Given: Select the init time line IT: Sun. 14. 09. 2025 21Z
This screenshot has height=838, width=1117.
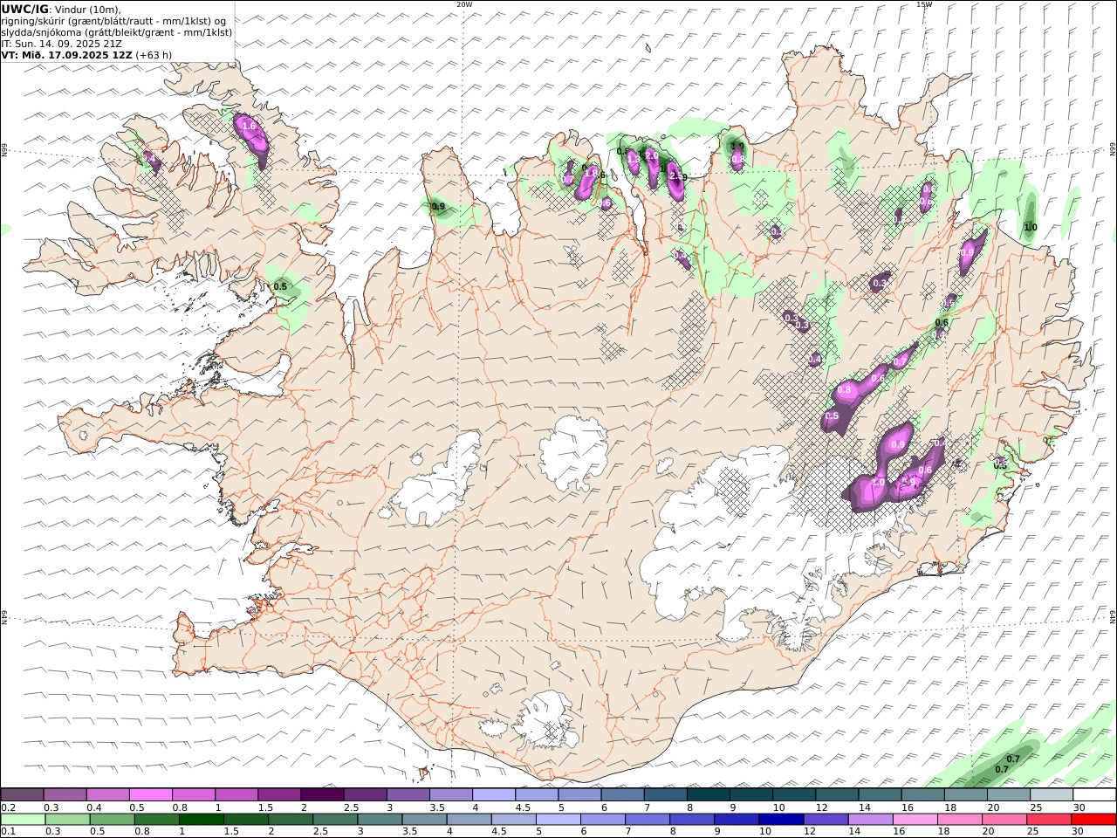Looking at the screenshot, I should pyautogui.click(x=61, y=43).
